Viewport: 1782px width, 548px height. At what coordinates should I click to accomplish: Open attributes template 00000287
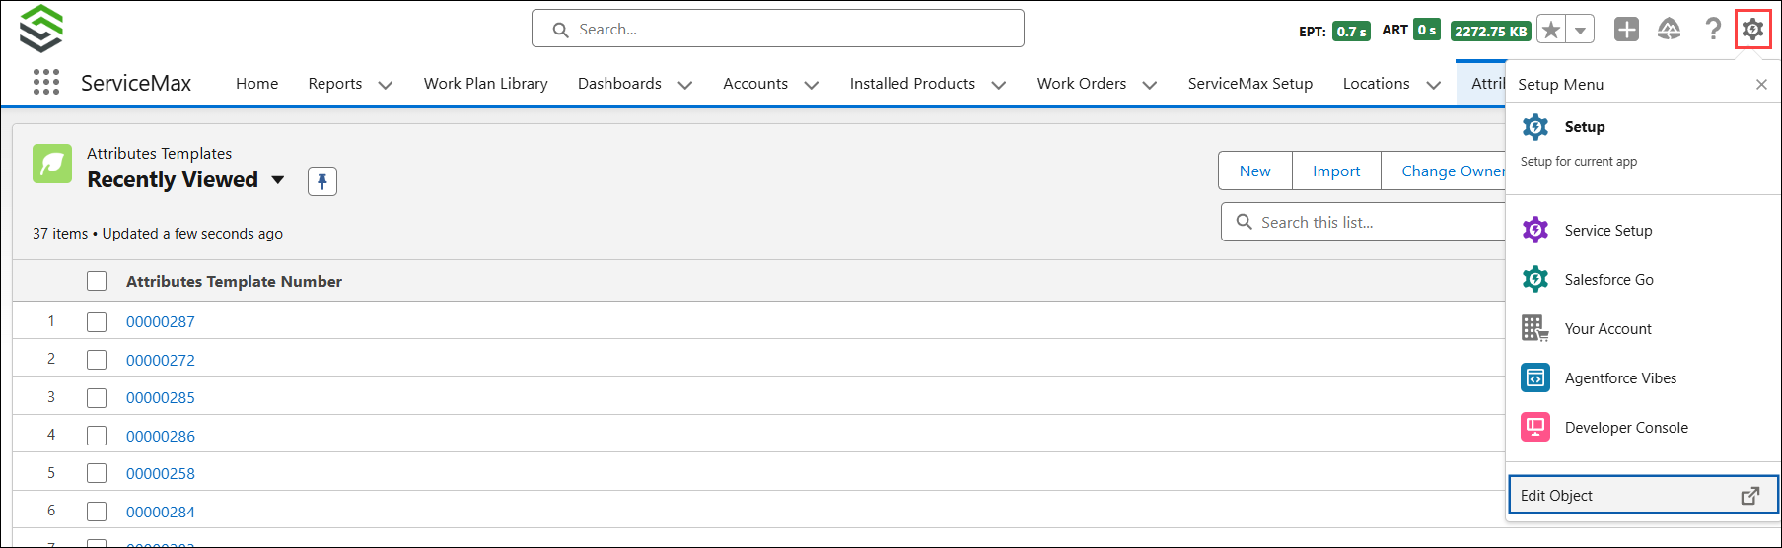tap(161, 322)
